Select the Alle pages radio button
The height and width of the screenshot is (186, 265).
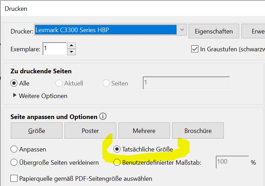(14, 83)
